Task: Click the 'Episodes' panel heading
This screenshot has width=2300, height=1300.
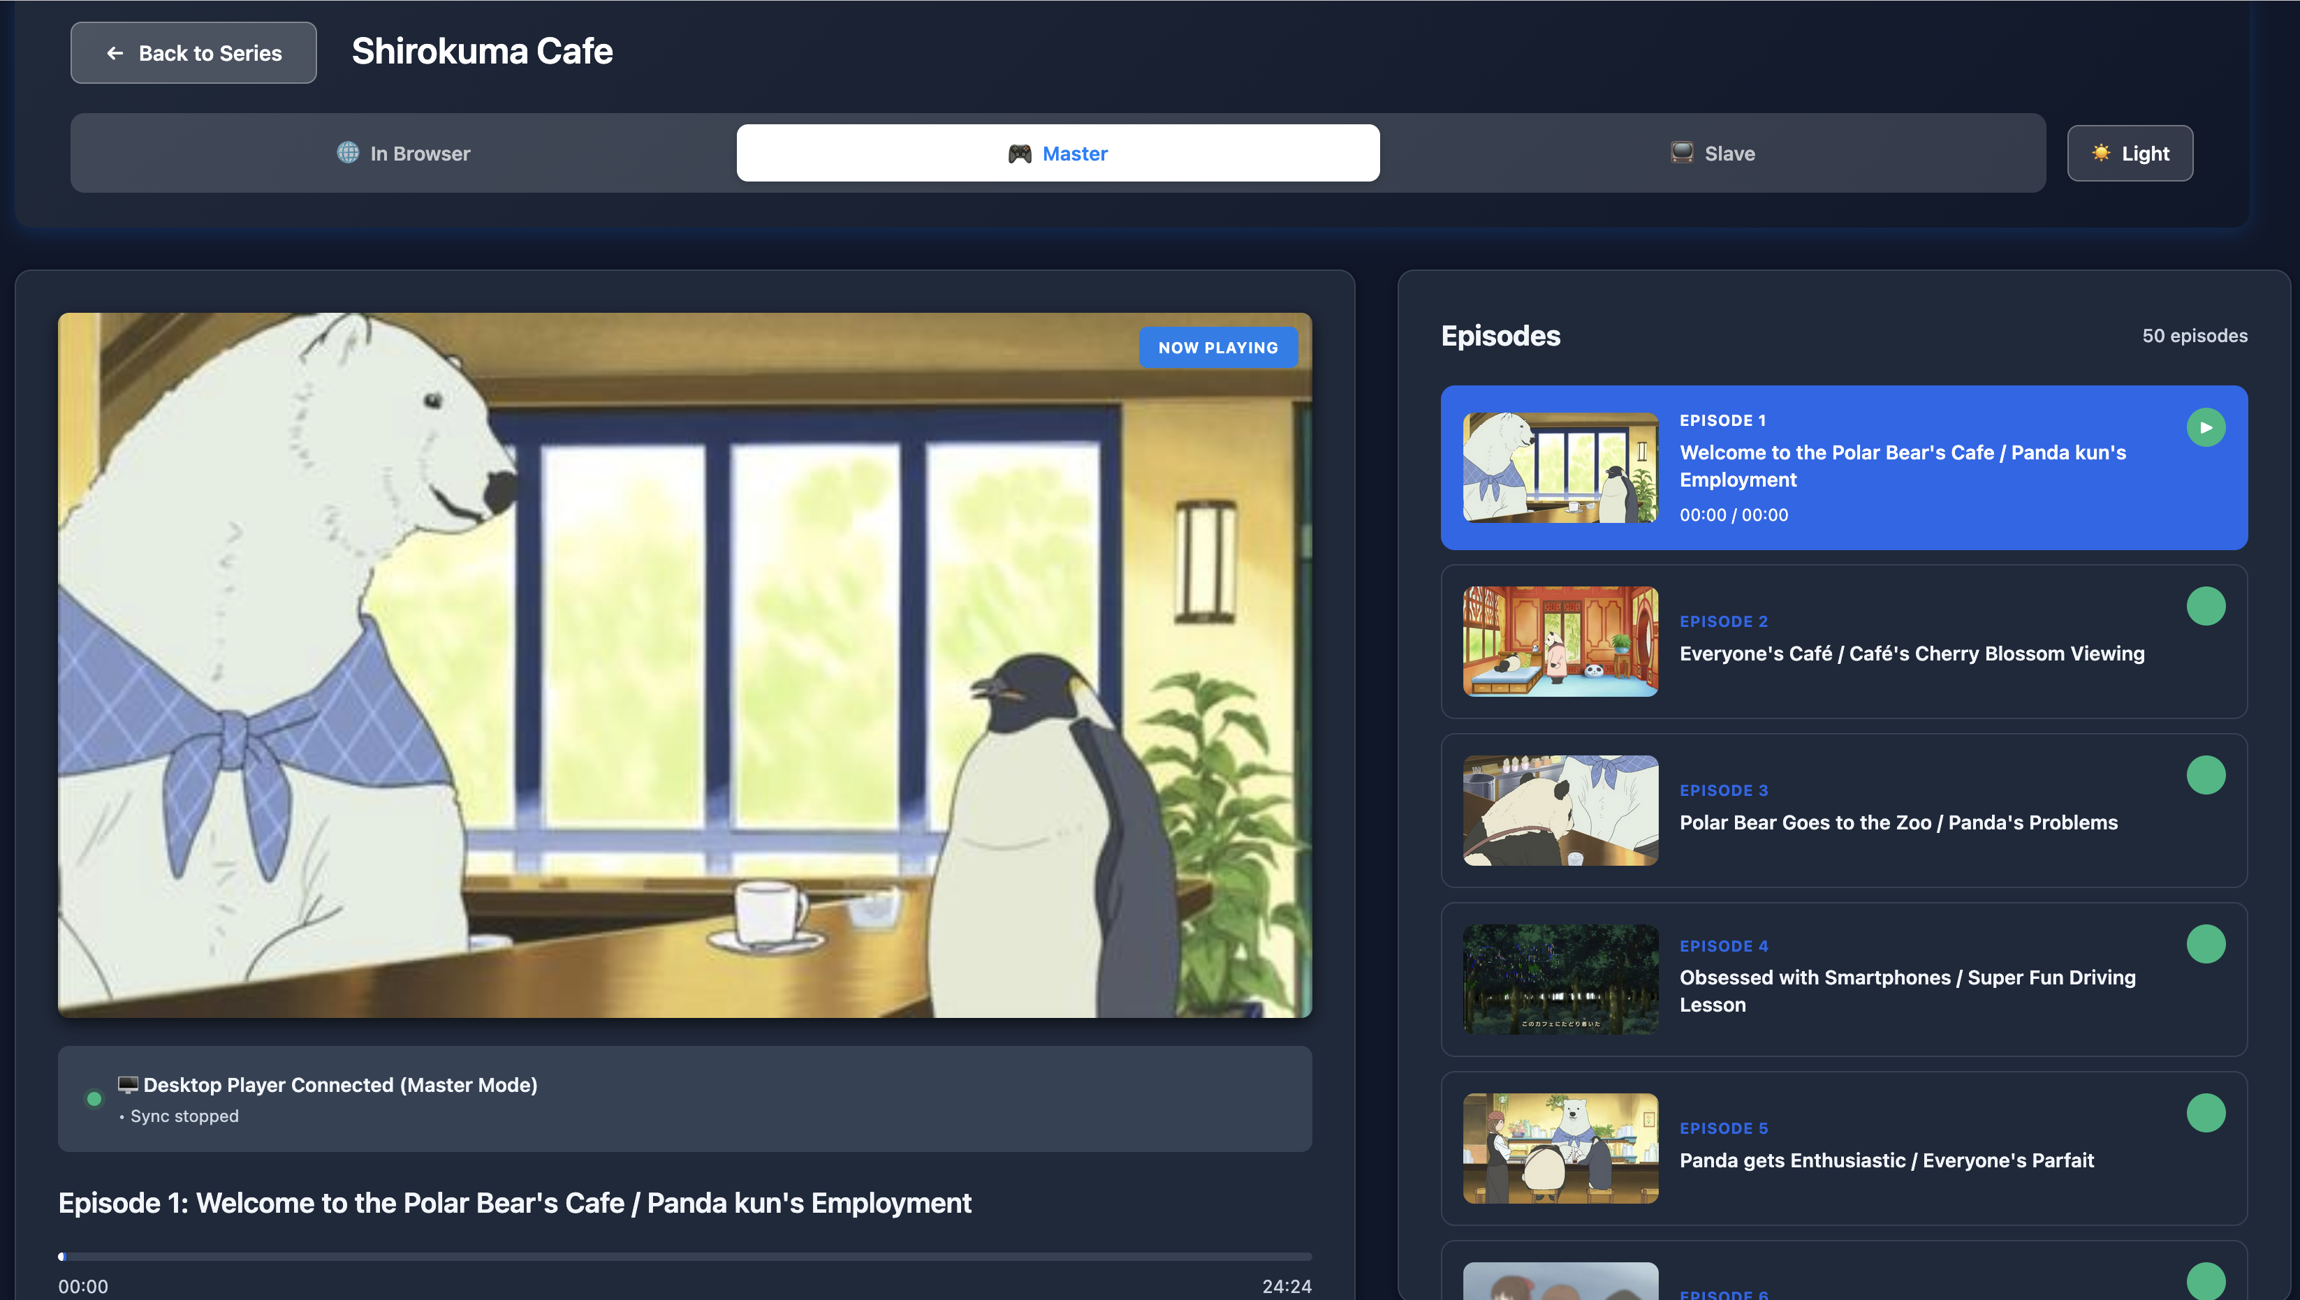Action: point(1500,336)
